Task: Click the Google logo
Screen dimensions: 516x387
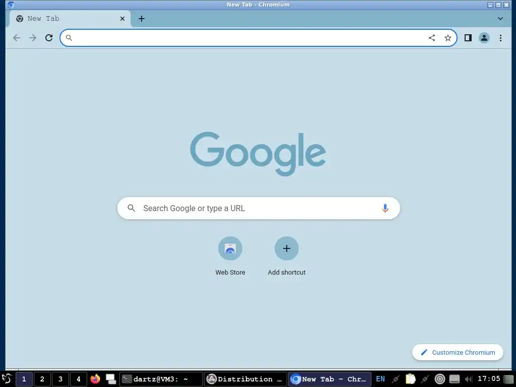Action: tap(258, 154)
